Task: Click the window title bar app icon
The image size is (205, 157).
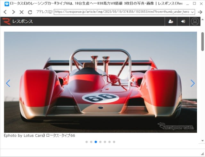Action: [x=6, y=4]
